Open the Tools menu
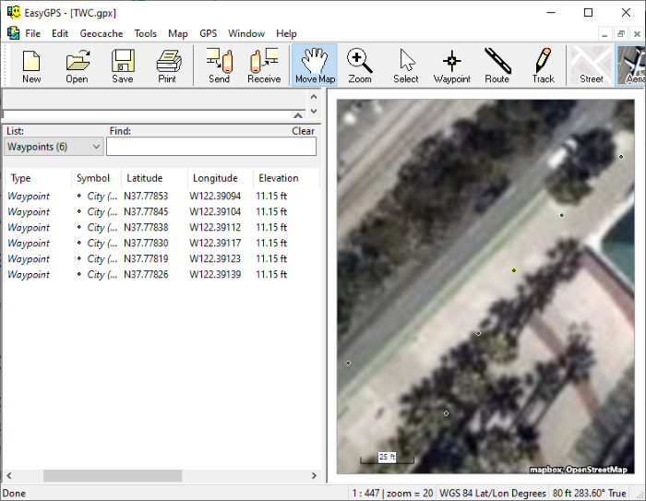Viewport: 646px width, 501px height. point(146,33)
